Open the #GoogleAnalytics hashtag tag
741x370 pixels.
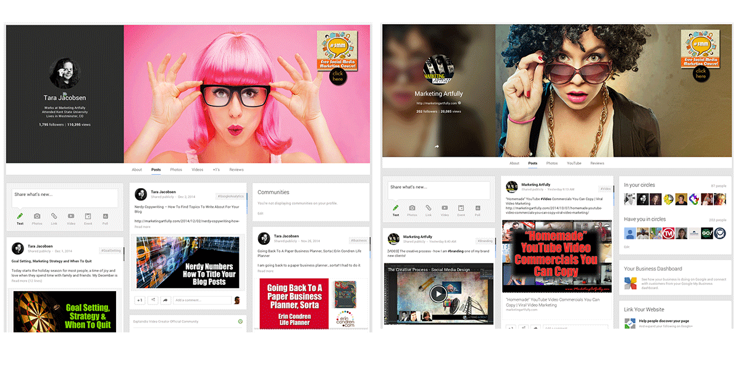pos(230,195)
